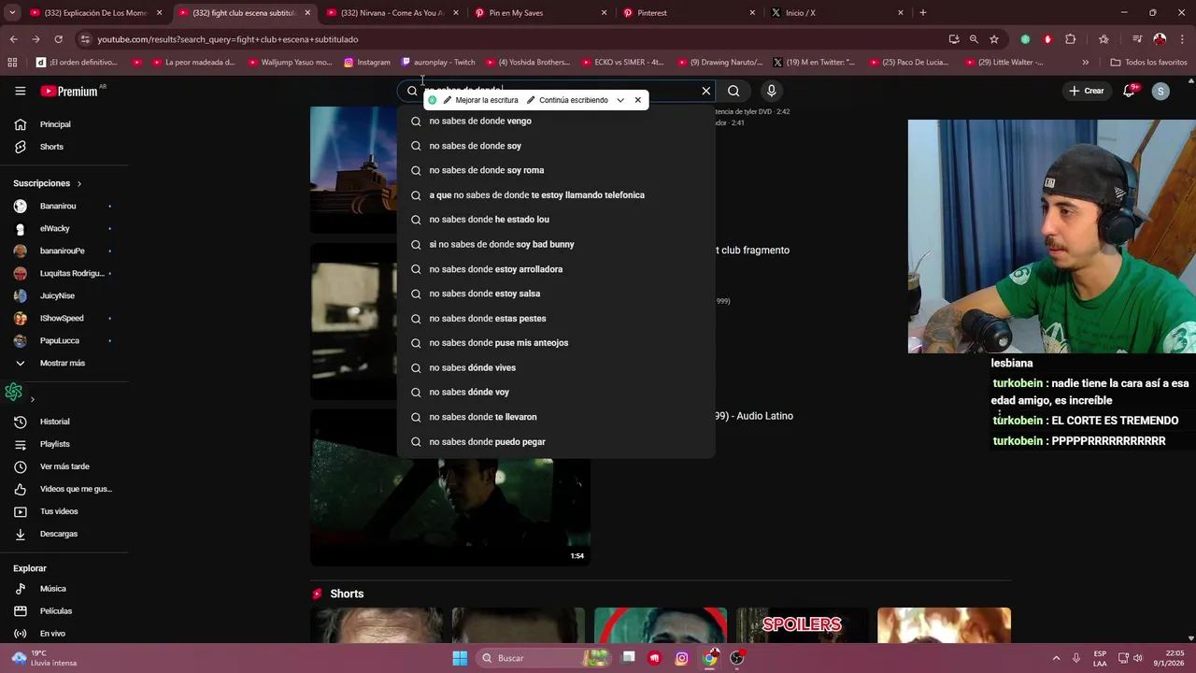Image resolution: width=1196 pixels, height=673 pixels.
Task: Click Mejorar la escritura
Action: pyautogui.click(x=480, y=100)
